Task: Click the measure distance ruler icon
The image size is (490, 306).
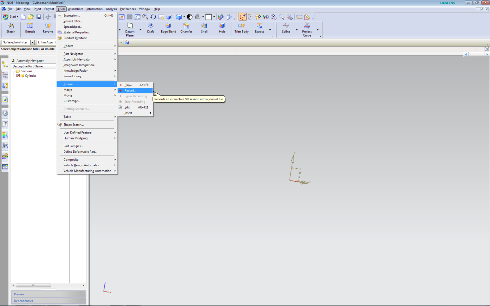Action: (299, 17)
